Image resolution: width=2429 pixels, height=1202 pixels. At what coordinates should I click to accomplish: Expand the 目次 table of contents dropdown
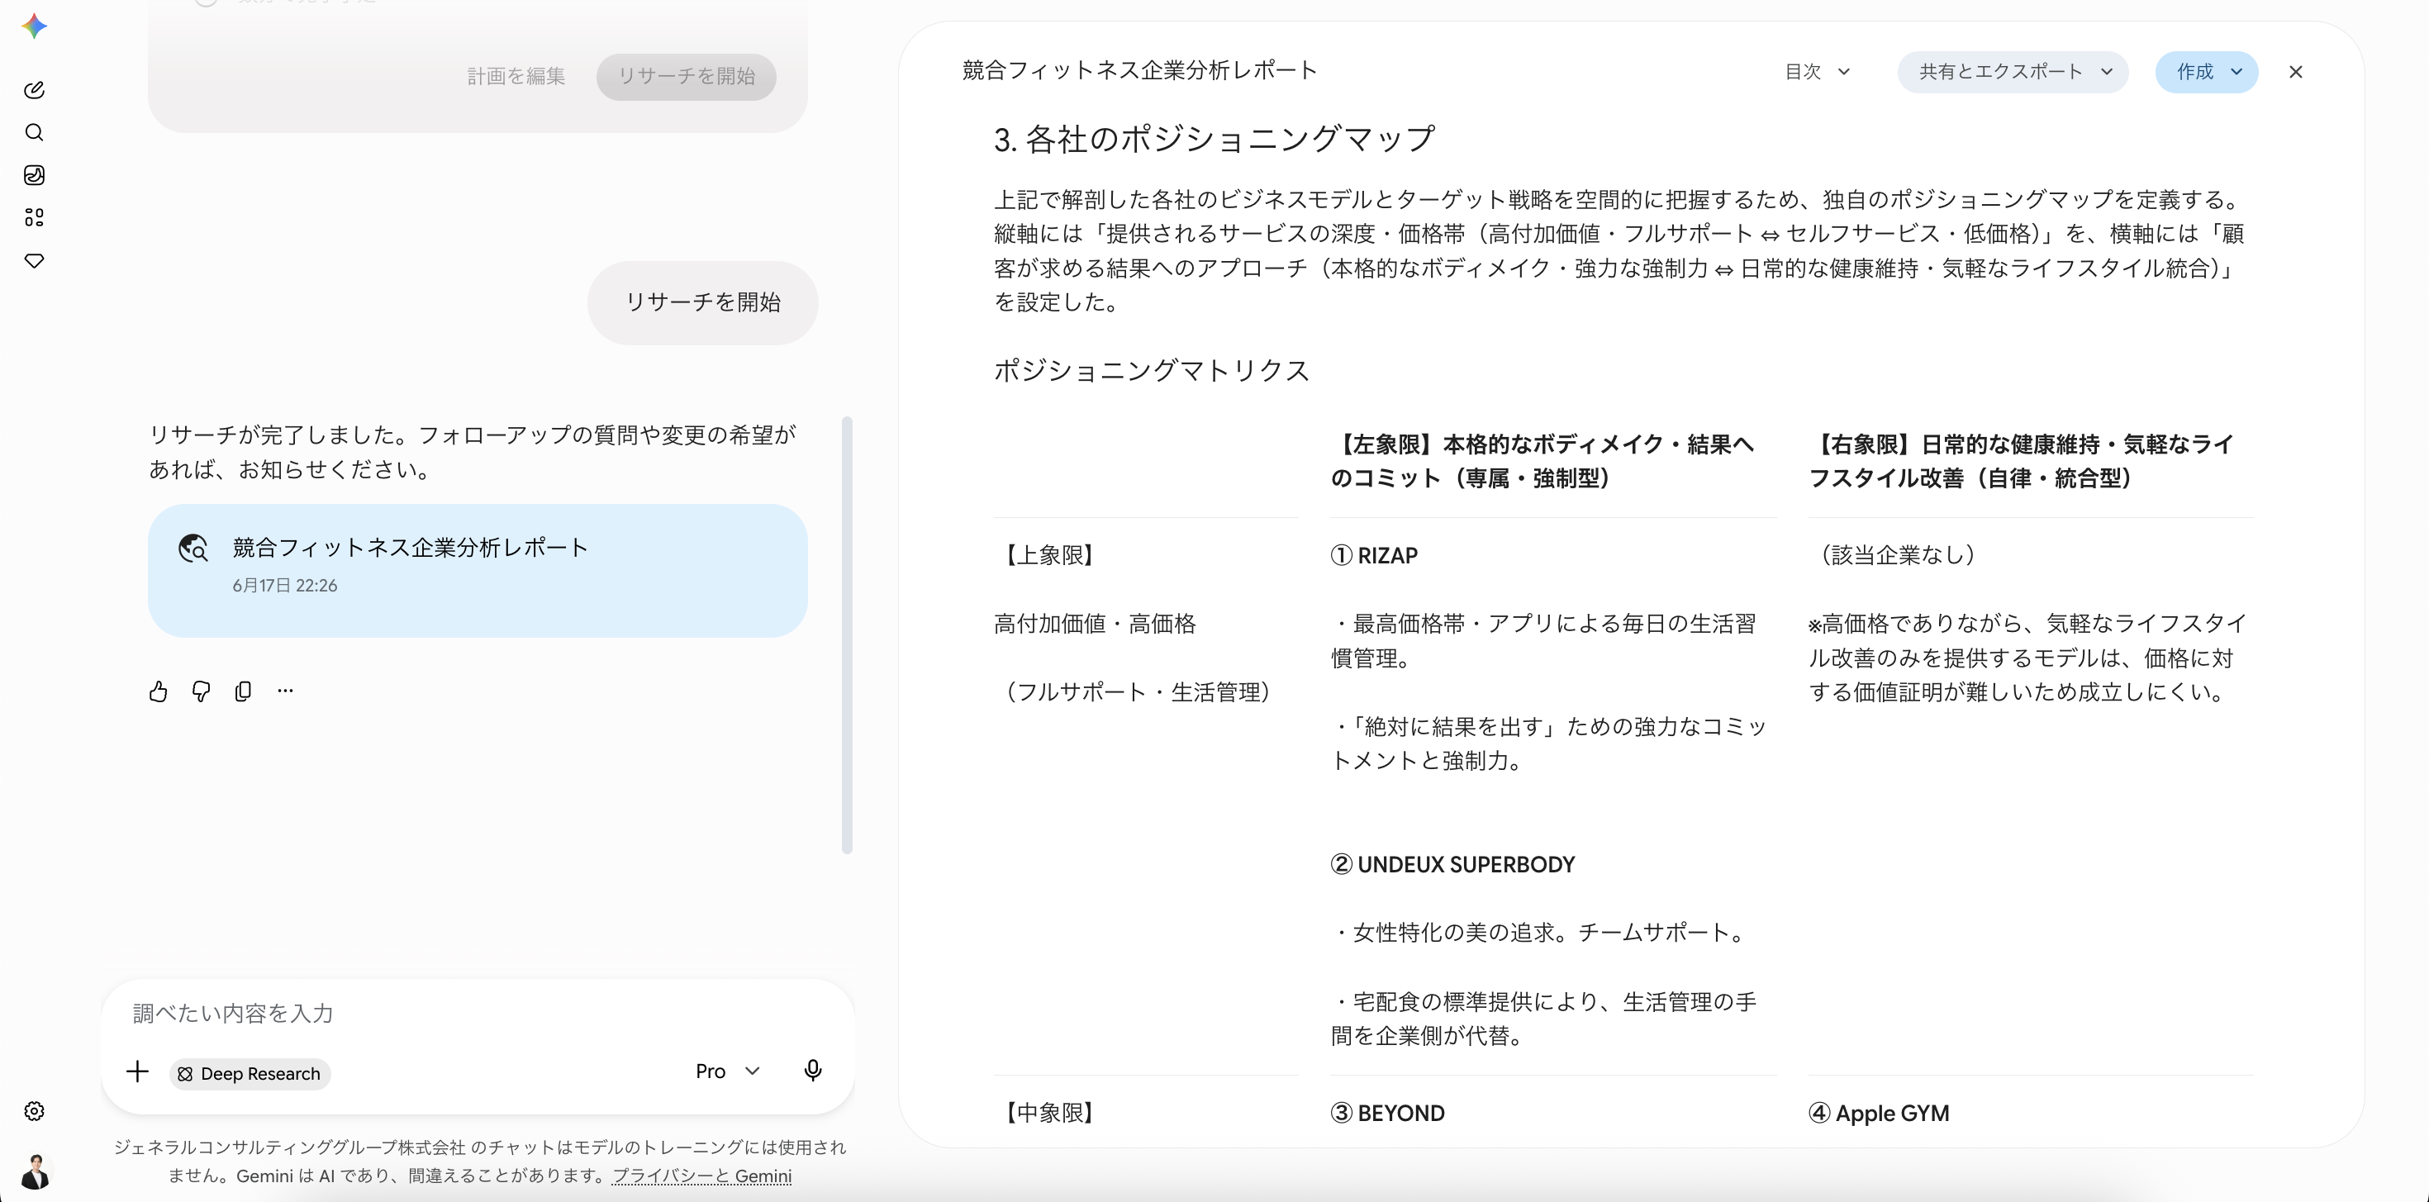click(1817, 72)
